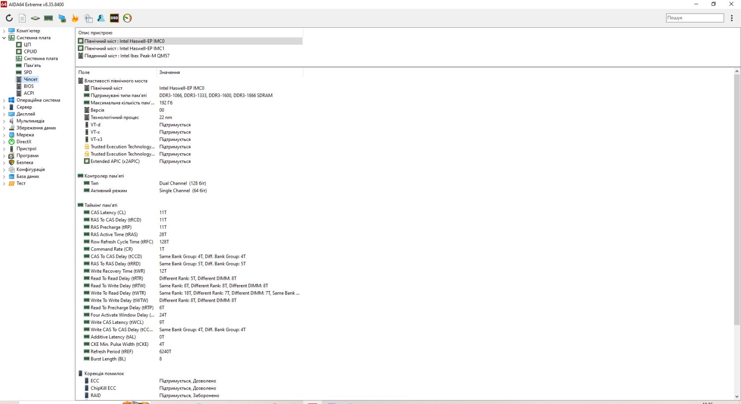
Task: Expand the Операційна система tree node
Action: point(4,100)
